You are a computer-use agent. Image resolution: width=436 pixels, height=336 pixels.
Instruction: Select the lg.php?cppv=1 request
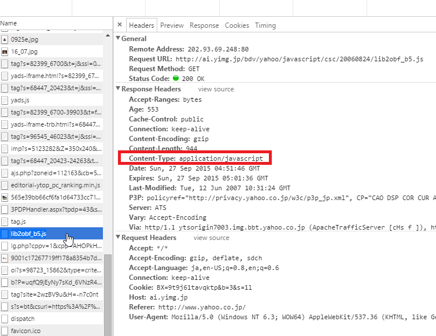tap(51, 246)
